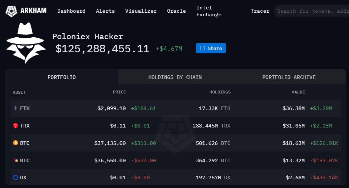Select the Portfolio tab
Screen dimensions: 349x188
point(62,77)
